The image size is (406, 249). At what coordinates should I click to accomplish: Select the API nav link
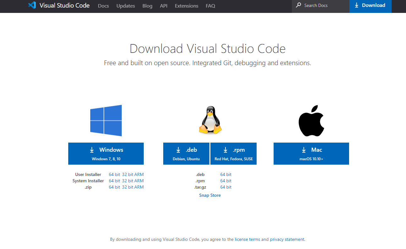click(164, 6)
